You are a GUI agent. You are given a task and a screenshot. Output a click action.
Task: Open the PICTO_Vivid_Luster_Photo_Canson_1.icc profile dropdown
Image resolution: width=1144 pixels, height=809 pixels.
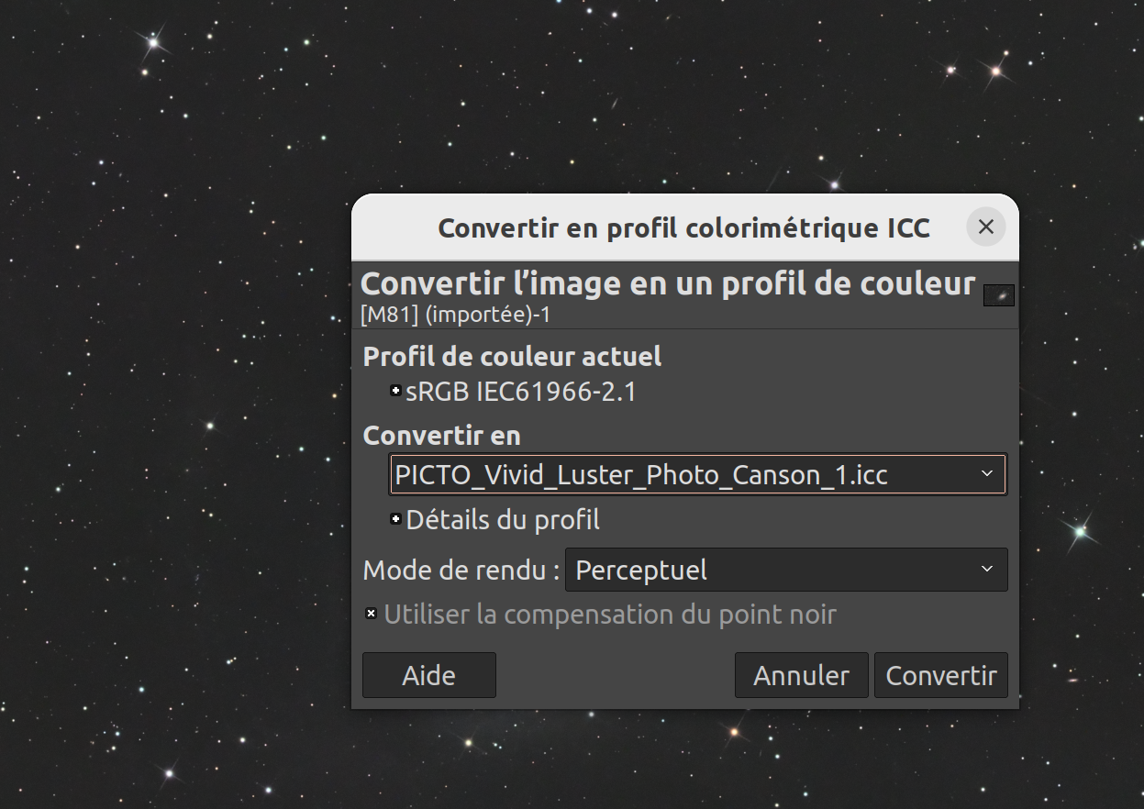pos(698,474)
